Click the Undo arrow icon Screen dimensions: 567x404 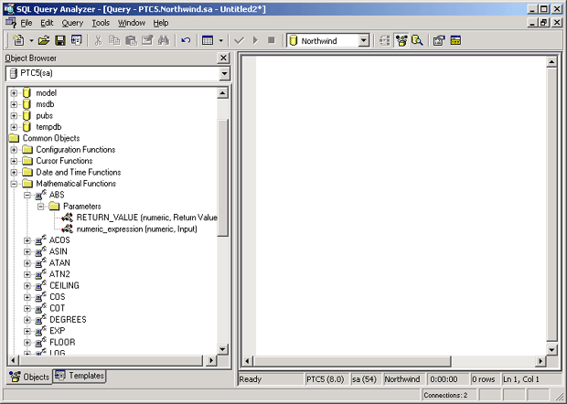point(186,40)
